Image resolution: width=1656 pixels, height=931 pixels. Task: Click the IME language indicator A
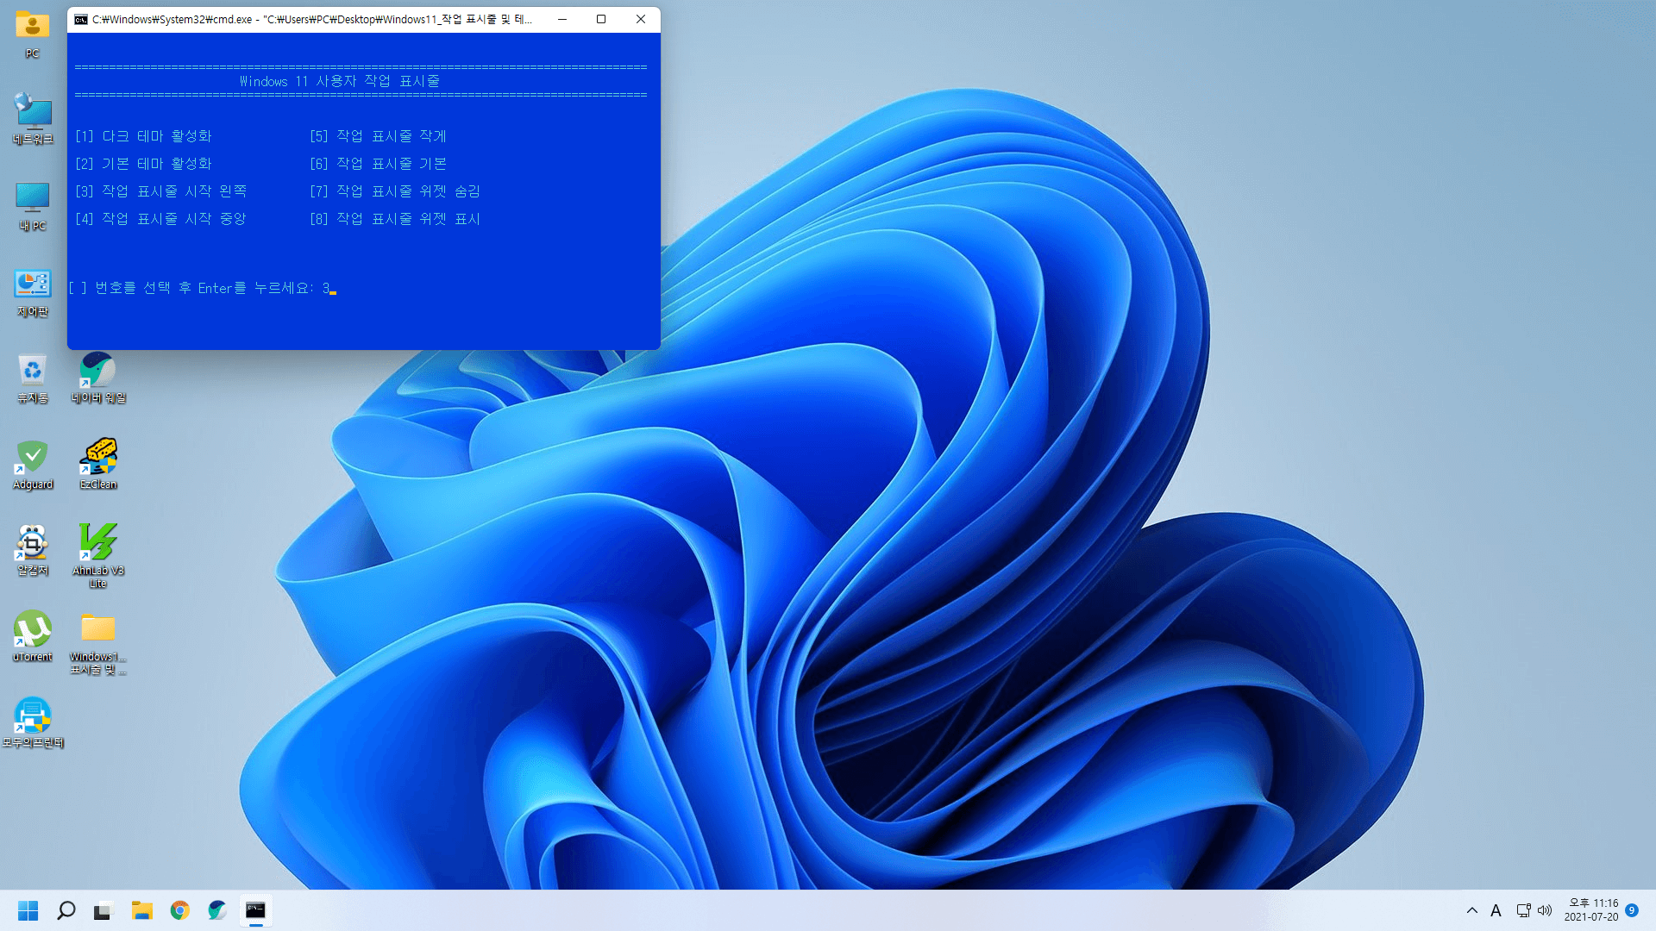click(x=1496, y=910)
